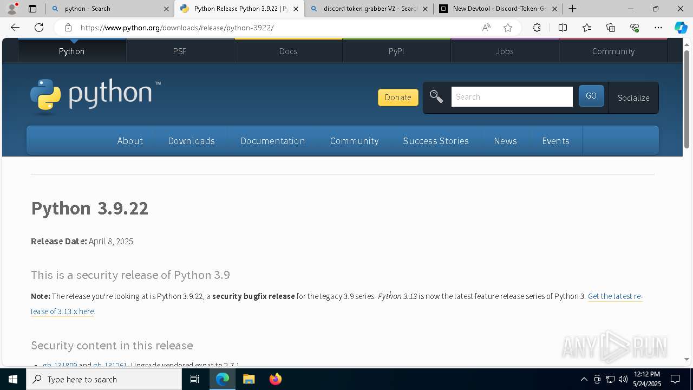The height and width of the screenshot is (390, 693).
Task: Click the taskbar clock showing 12:12 PM
Action: click(646, 379)
